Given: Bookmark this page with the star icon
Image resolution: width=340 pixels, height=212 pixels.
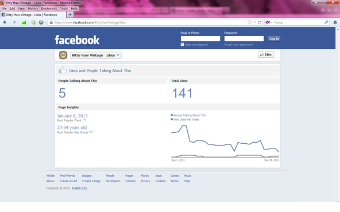Looking at the screenshot, I should (x=250, y=22).
